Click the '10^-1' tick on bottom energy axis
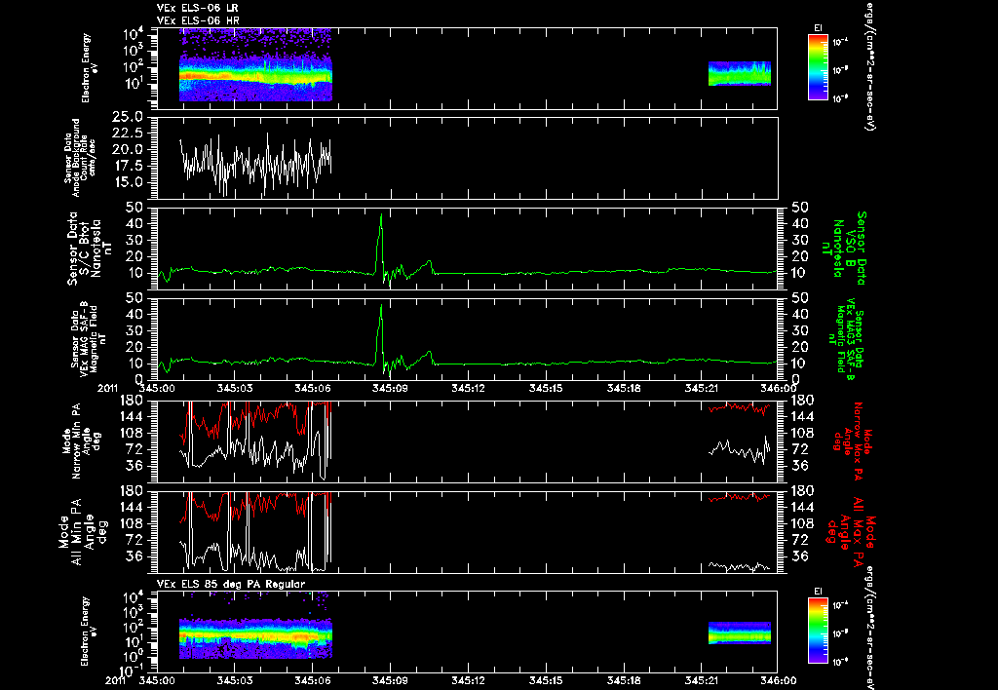Image resolution: width=998 pixels, height=690 pixels. 131,671
